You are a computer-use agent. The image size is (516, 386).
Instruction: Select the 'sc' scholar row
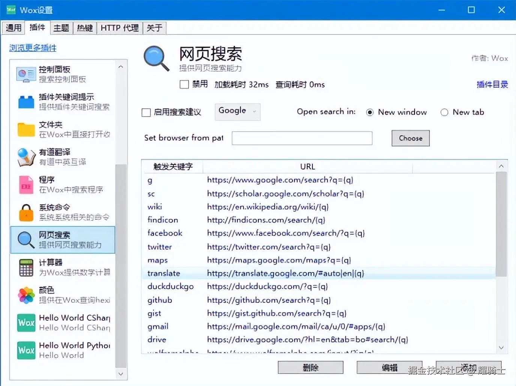click(x=319, y=194)
